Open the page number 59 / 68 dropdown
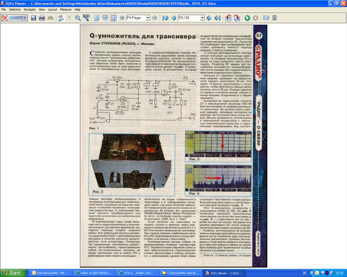Image resolution: width=347 pixels, height=277 pixels. 202,18
